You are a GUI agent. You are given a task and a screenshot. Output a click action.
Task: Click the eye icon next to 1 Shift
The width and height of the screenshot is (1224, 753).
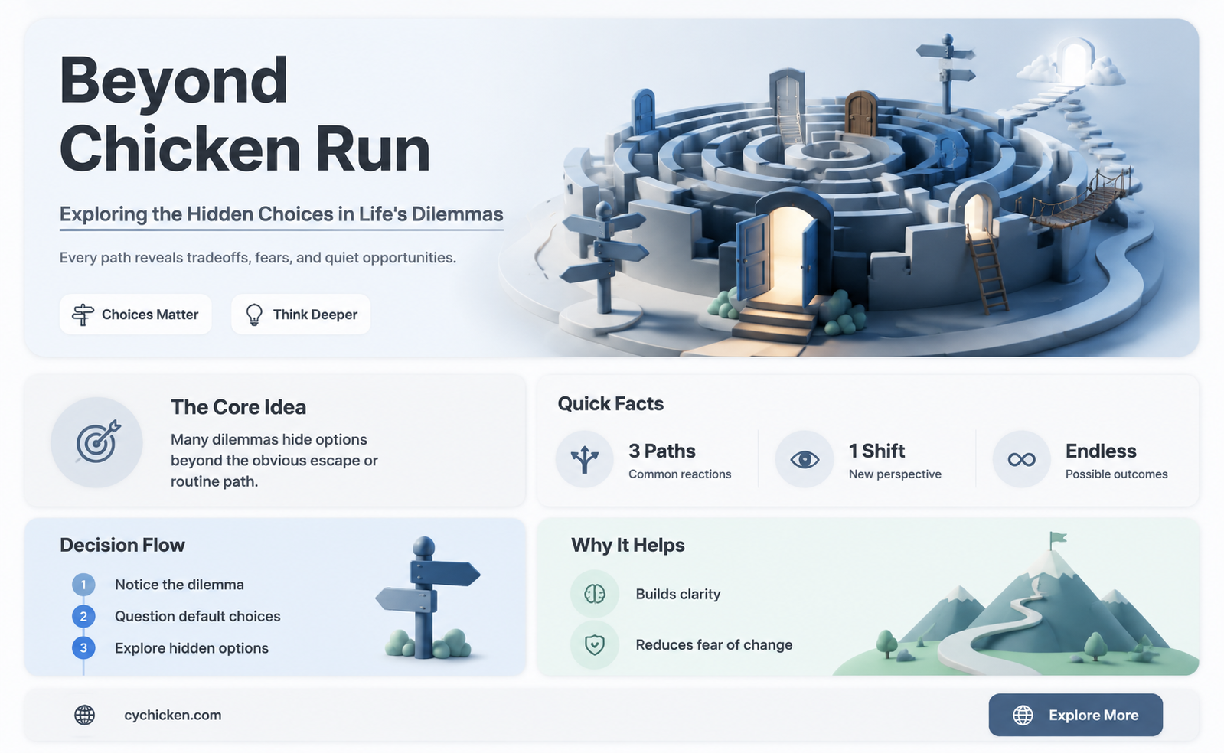point(805,459)
